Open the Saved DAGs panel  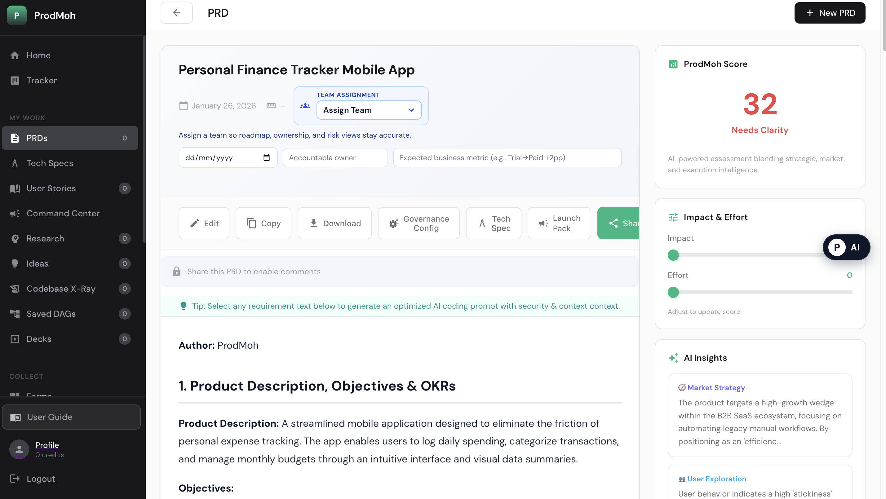(x=51, y=313)
